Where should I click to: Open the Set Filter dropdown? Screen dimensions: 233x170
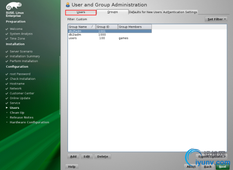[x=216, y=19]
